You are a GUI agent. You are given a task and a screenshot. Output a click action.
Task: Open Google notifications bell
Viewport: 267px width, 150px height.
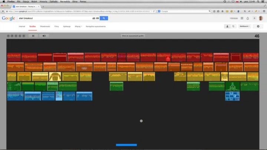[248, 18]
